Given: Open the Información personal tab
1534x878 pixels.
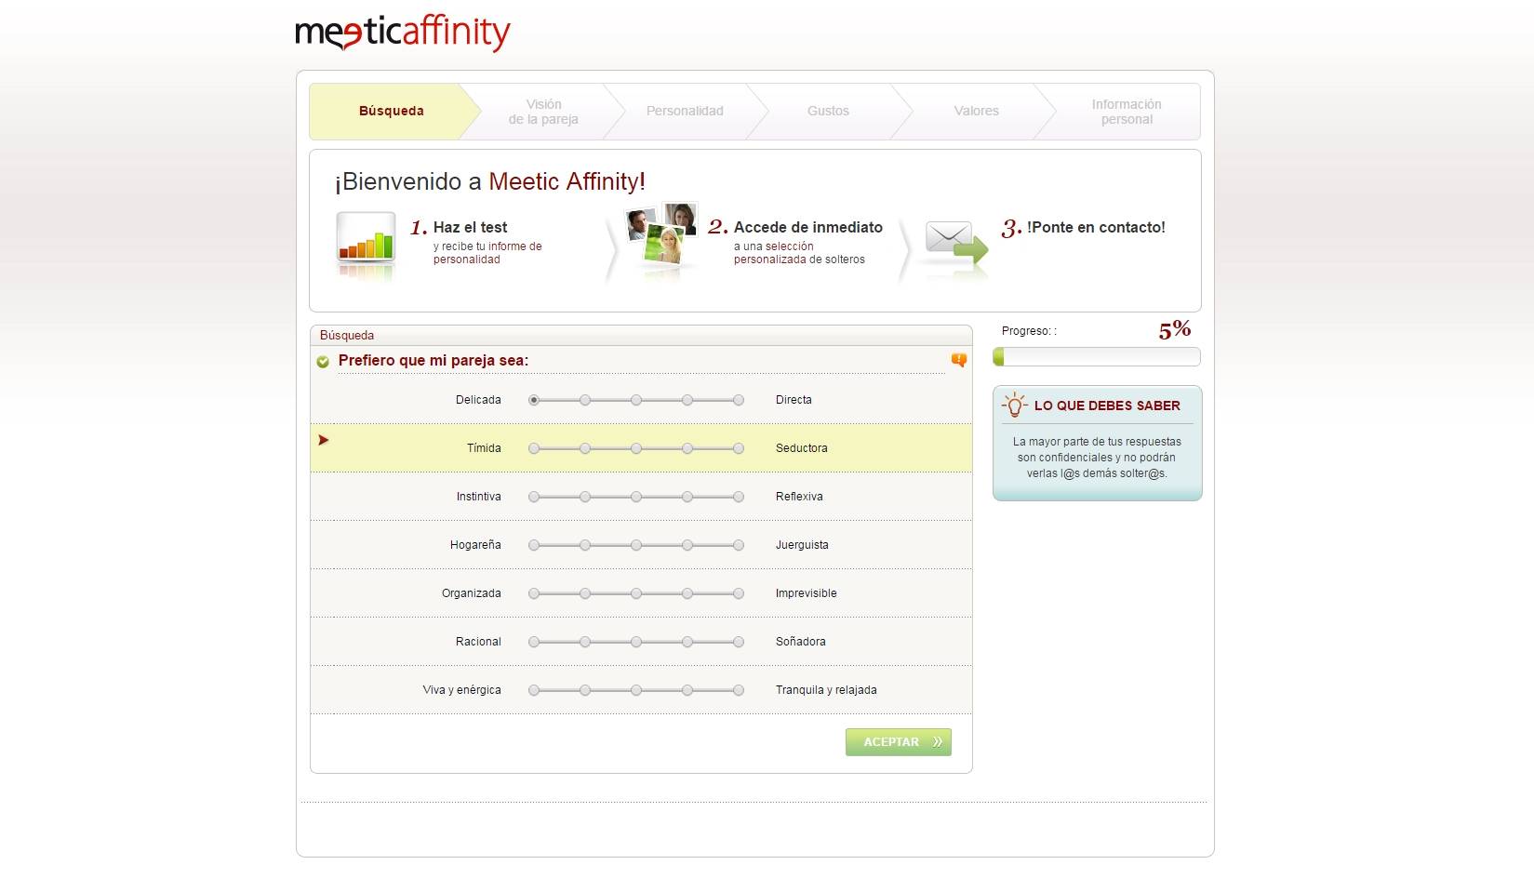Looking at the screenshot, I should click(x=1127, y=112).
